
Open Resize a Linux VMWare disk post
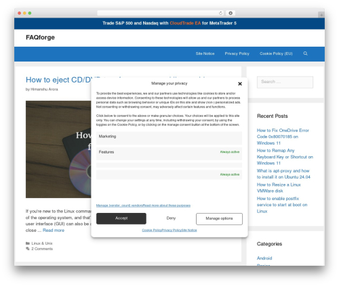(279, 188)
